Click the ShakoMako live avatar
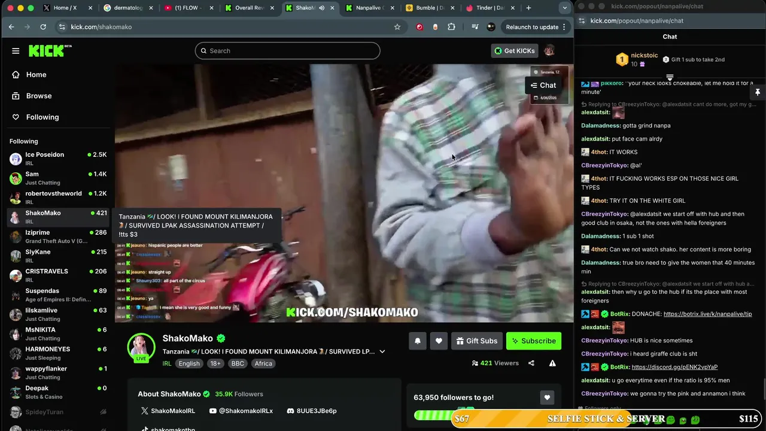Screen dimensions: 766x431 141,348
